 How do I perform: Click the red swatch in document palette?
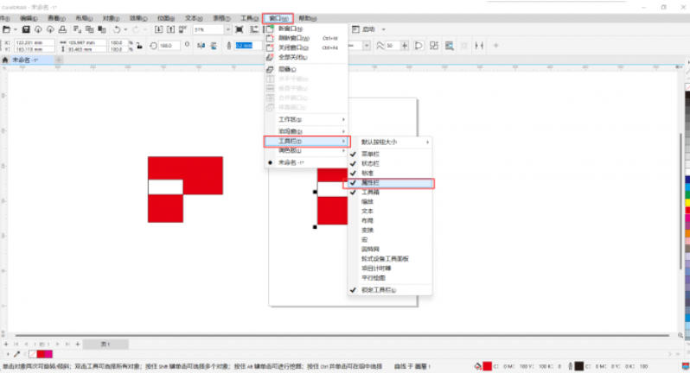[41, 354]
